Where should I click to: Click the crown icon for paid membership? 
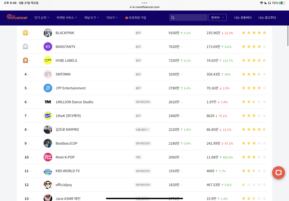pos(127,18)
